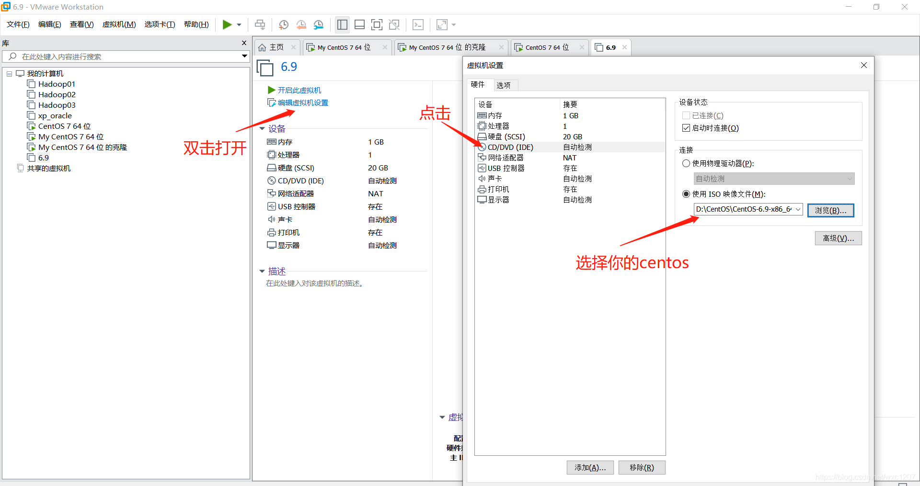Open the 查看(V) menu
Viewport: 920px width, 486px height.
(x=82, y=24)
